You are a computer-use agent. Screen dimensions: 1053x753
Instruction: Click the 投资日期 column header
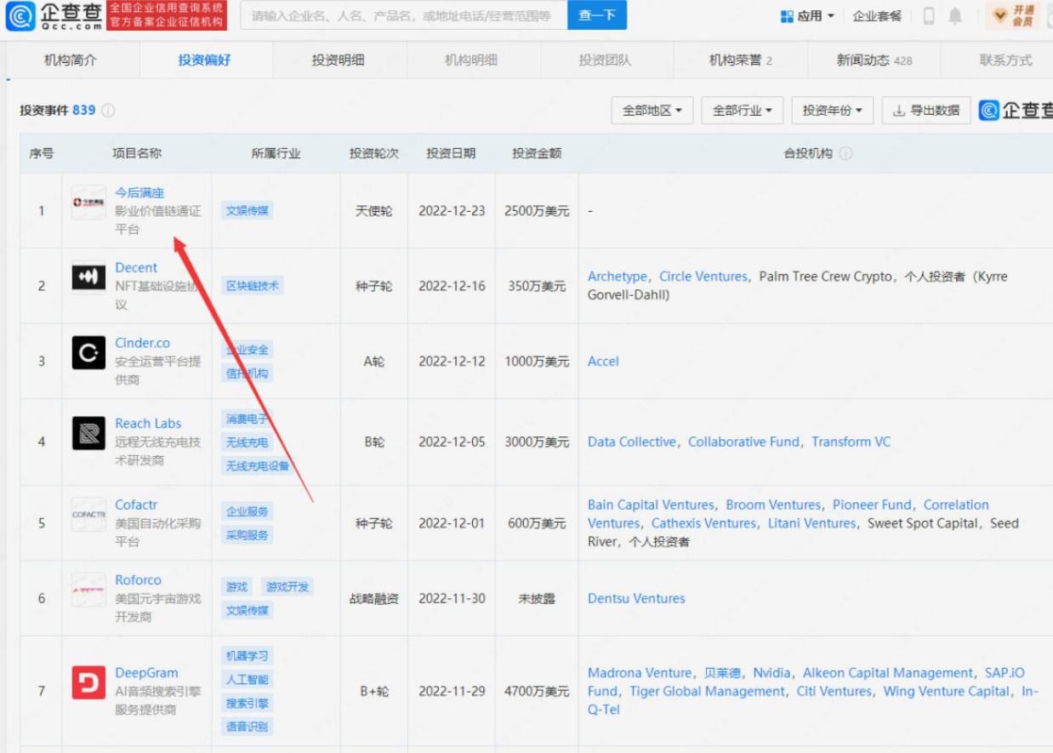point(451,154)
